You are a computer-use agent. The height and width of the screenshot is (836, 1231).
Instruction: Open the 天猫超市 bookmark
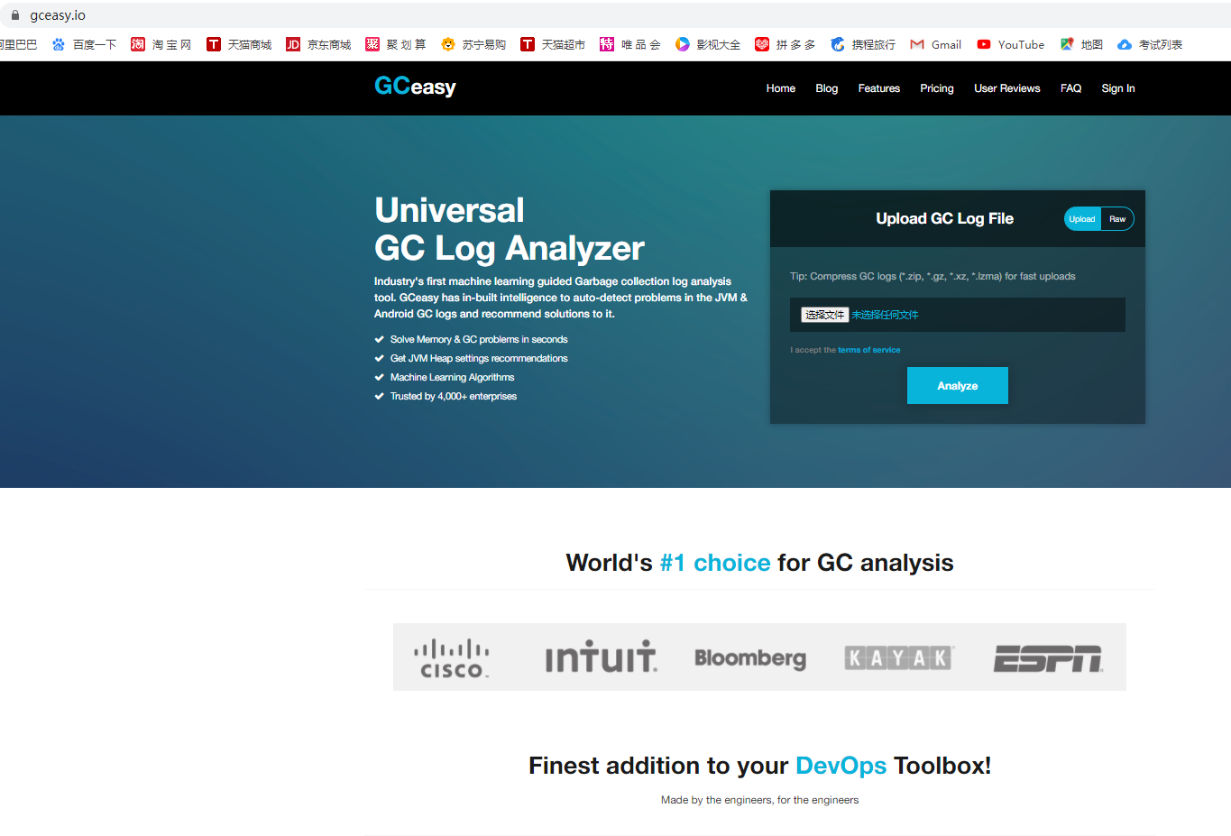(x=553, y=44)
